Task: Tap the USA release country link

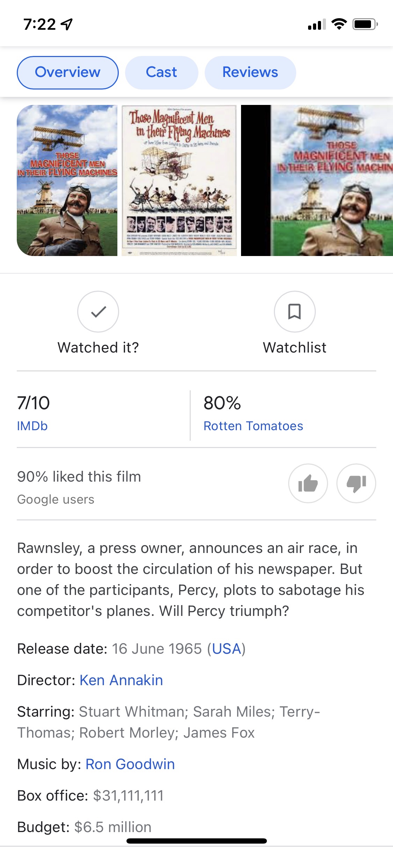Action: pyautogui.click(x=227, y=649)
